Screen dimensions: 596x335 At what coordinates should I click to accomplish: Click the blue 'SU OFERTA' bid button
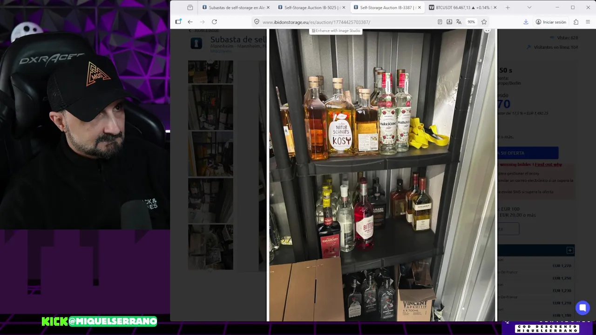[x=528, y=153]
